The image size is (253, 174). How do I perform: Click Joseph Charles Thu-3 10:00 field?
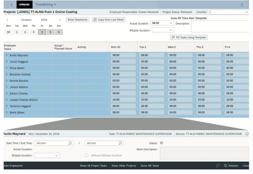click(x=209, y=100)
